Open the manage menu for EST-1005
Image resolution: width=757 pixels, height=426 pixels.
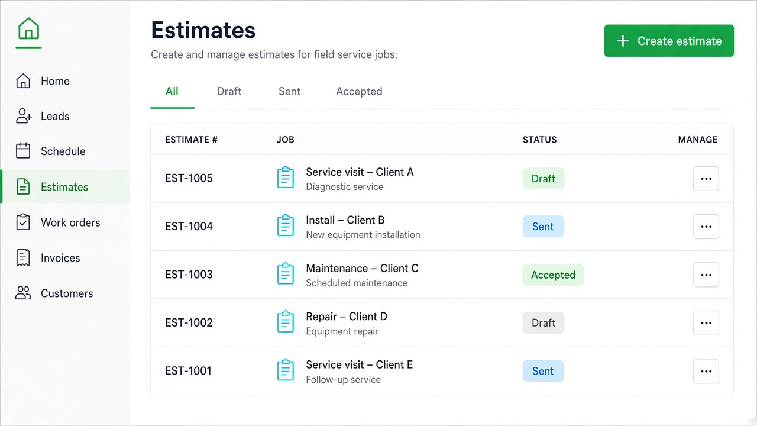click(706, 179)
